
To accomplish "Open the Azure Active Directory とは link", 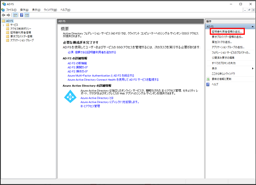I will pyautogui.click(x=97, y=98).
